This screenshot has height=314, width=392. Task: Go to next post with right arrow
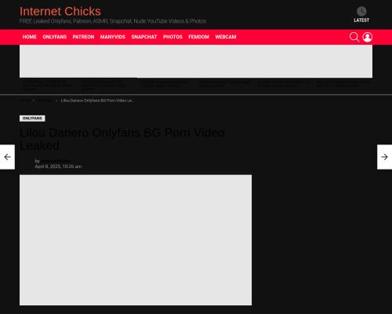(x=384, y=157)
